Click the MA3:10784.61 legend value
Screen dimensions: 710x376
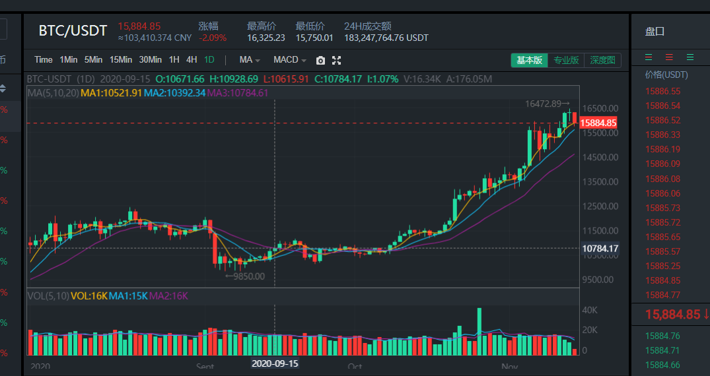click(238, 93)
